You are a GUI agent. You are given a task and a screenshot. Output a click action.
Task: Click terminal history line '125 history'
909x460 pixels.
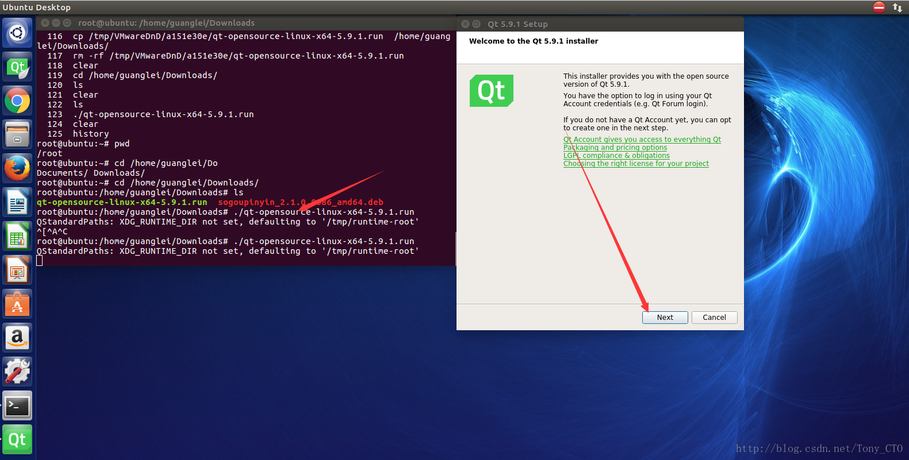click(x=78, y=134)
